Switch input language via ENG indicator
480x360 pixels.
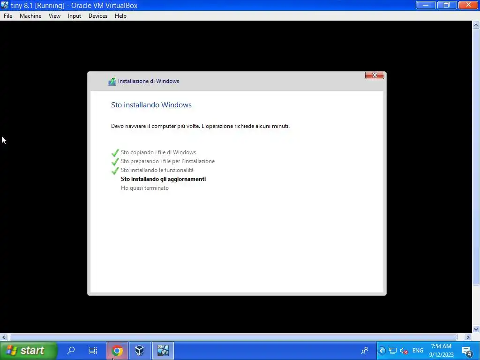click(418, 351)
